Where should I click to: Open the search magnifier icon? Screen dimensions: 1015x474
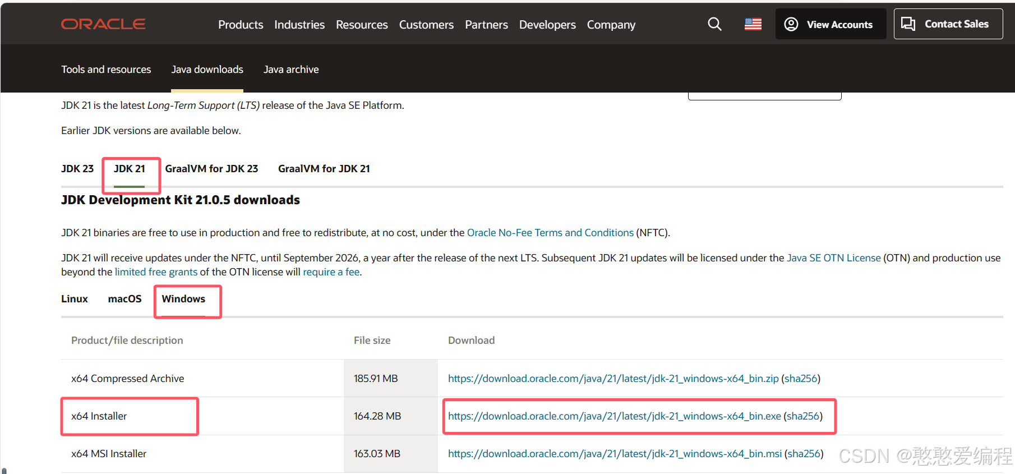(714, 24)
